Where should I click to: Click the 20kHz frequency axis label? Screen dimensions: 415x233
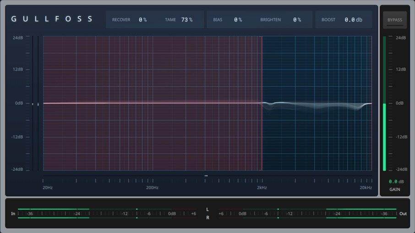(366, 188)
